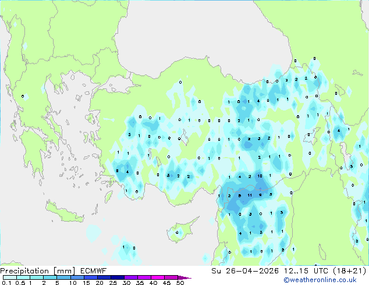Select the 0.5–1 mm legend color swatch

point(23,277)
